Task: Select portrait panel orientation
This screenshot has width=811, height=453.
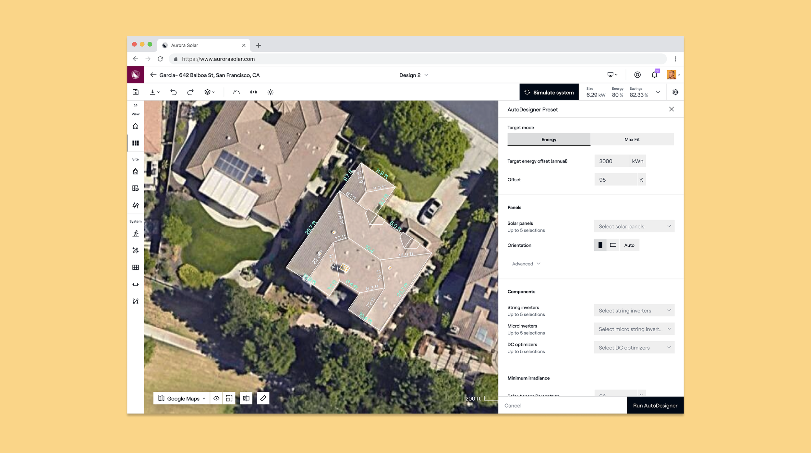Action: pos(600,245)
